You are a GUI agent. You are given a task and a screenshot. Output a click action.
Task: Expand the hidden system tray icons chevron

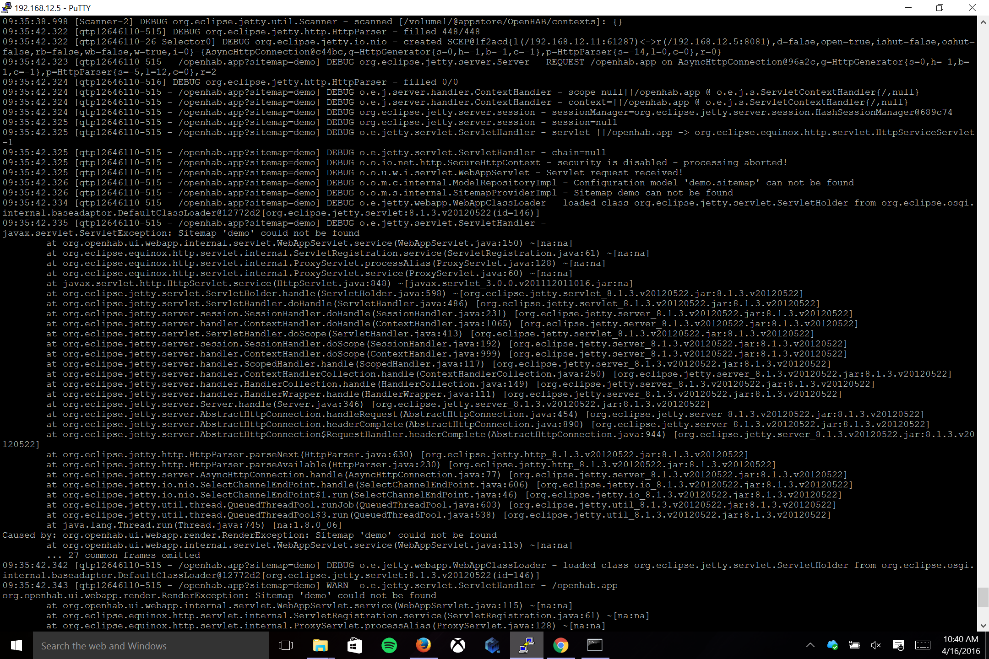[x=810, y=645]
